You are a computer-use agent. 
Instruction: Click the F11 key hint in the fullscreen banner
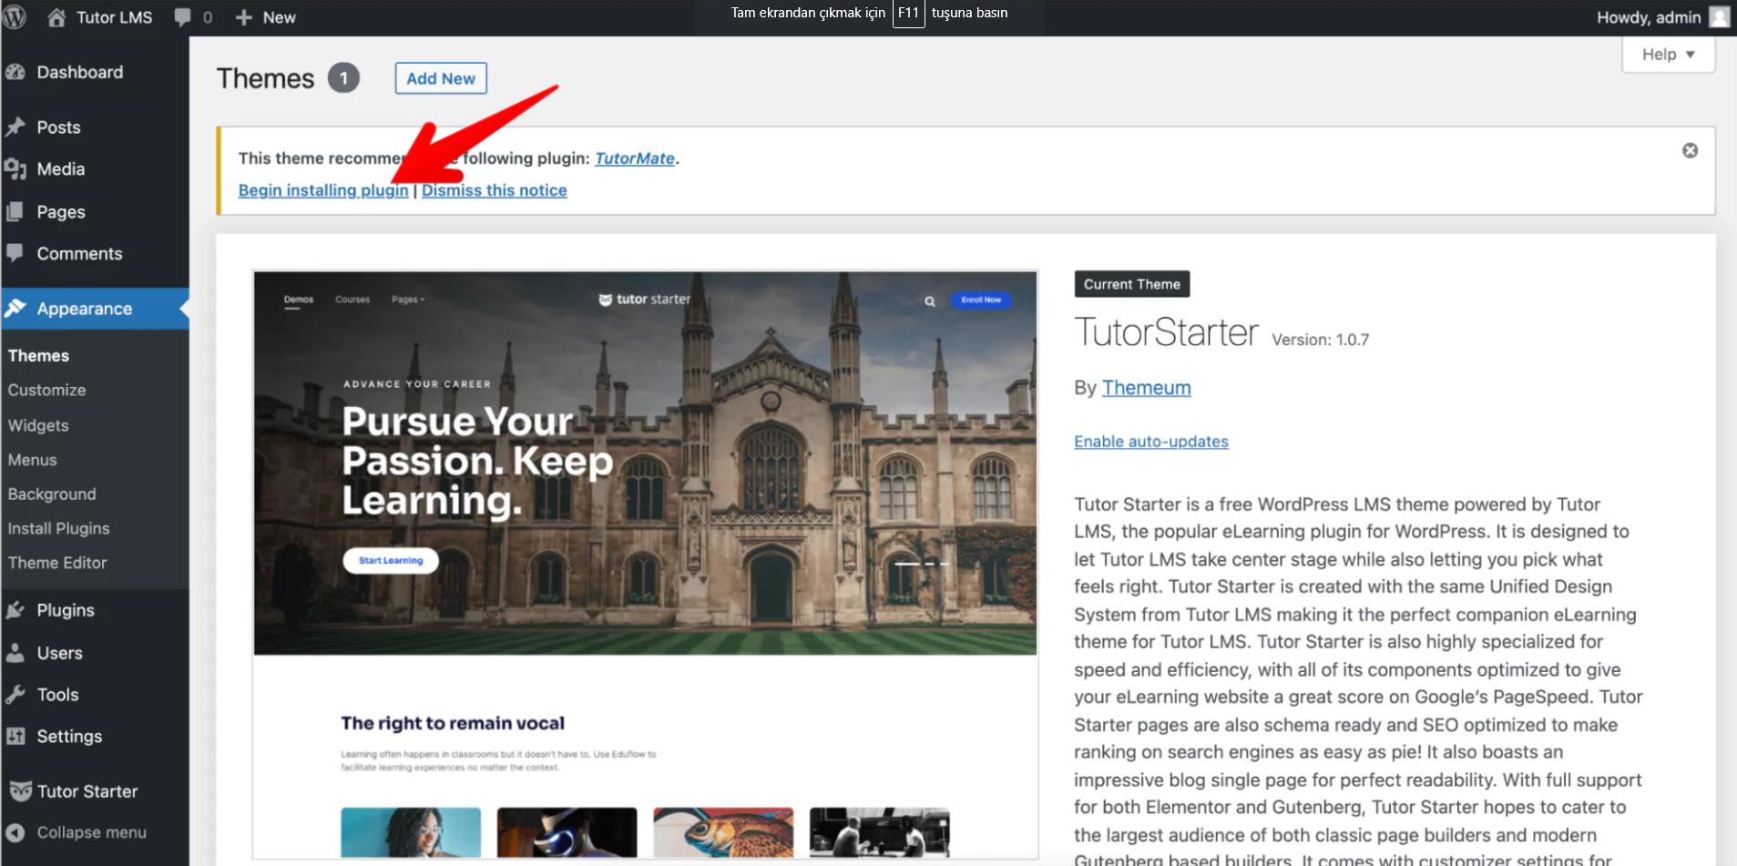click(x=908, y=14)
